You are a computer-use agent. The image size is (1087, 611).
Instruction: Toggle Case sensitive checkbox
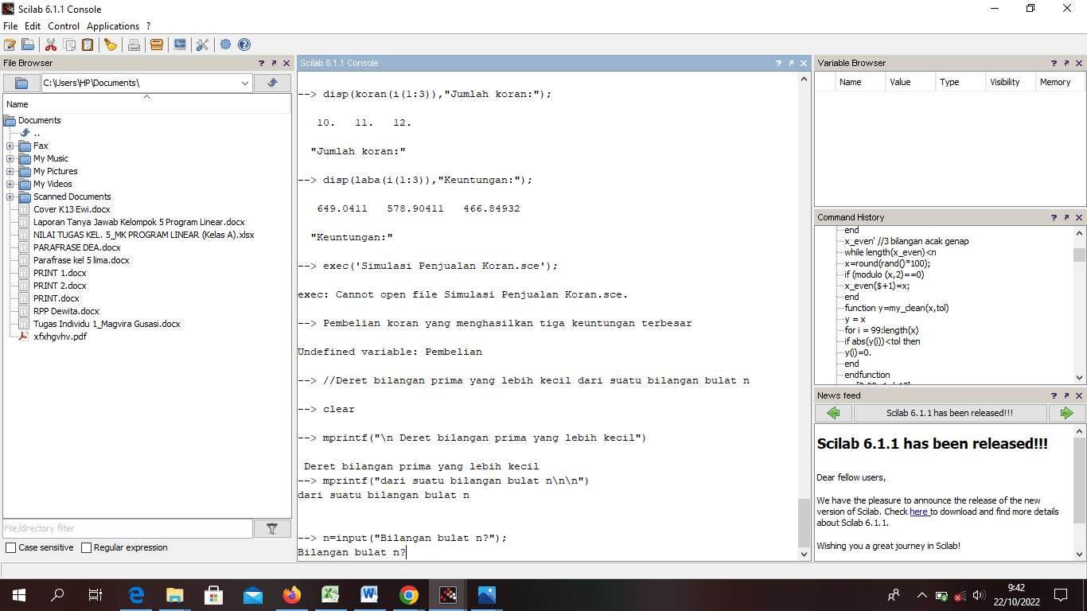point(10,548)
